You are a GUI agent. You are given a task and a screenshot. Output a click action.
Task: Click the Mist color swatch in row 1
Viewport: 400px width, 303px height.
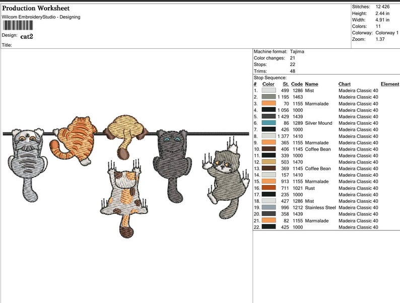(x=269, y=90)
